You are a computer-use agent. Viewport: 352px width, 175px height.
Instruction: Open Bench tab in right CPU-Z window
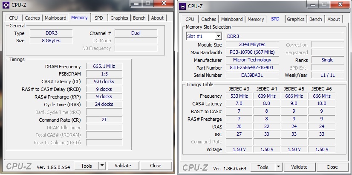tap(316, 19)
